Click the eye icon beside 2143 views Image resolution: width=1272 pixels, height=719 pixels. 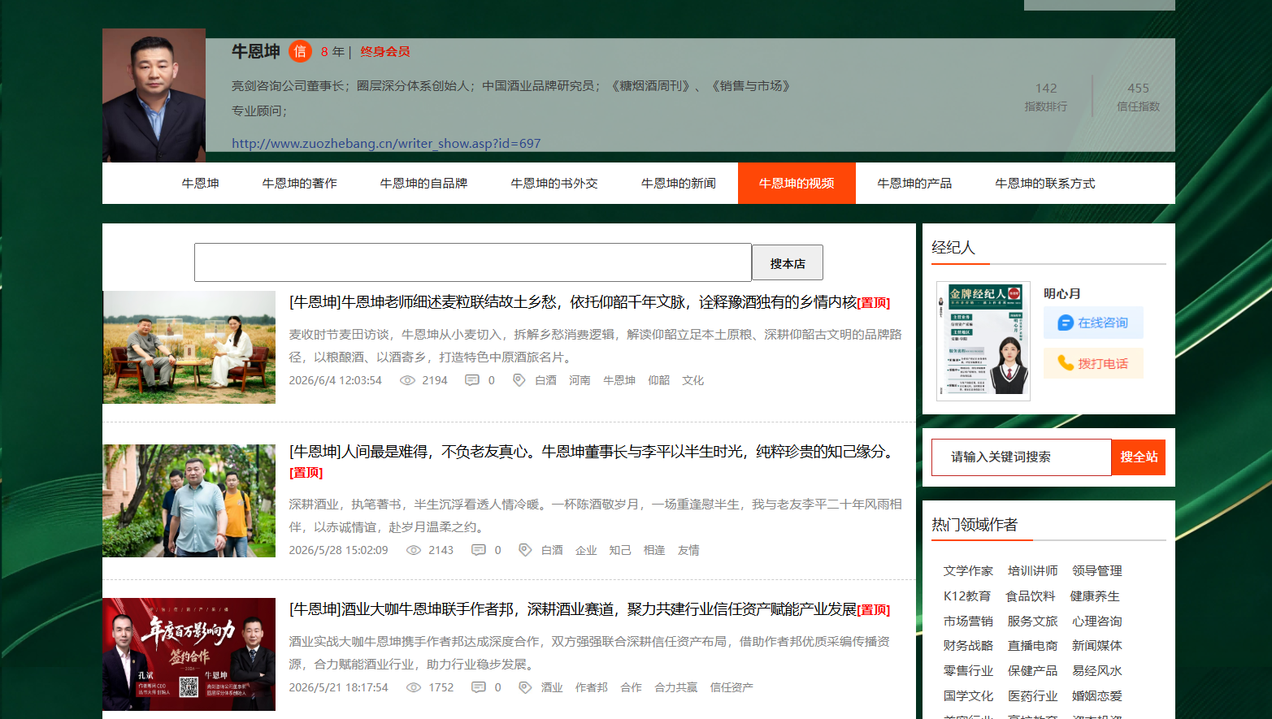click(414, 550)
